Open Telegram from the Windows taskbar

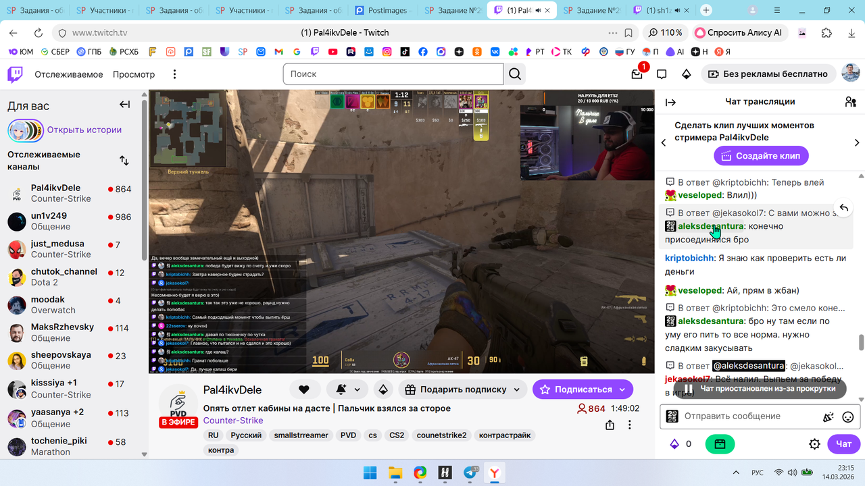(x=470, y=473)
